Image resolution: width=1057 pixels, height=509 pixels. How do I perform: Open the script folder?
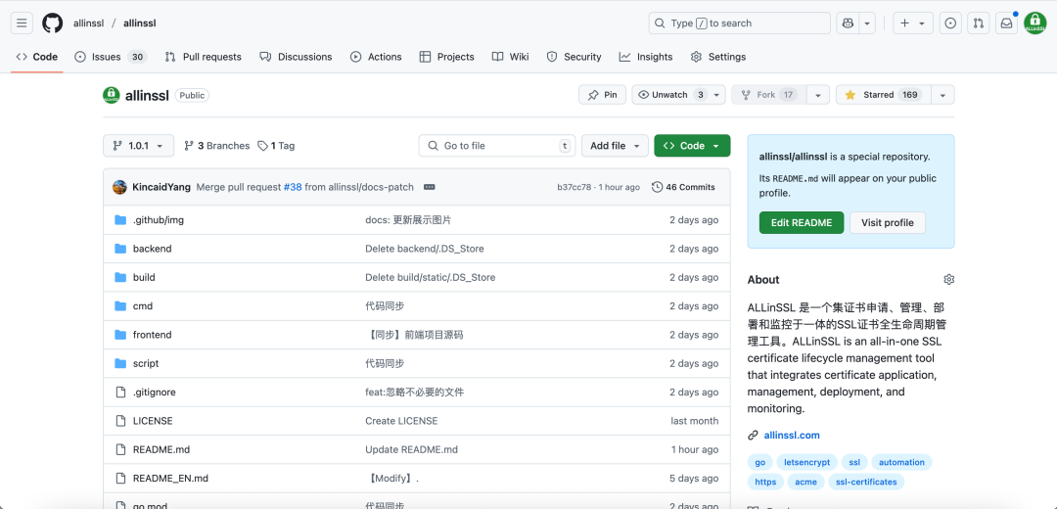[x=146, y=363]
